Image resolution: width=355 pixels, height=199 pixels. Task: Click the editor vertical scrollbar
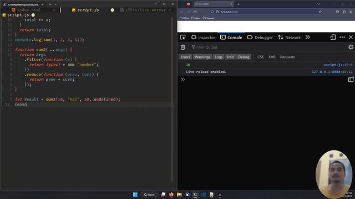(173, 99)
